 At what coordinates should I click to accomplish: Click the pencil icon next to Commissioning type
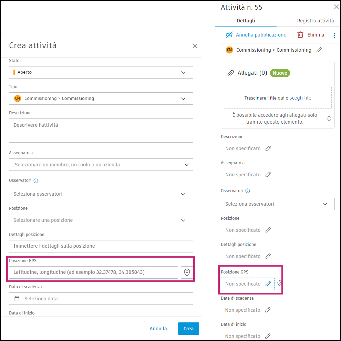coord(319,50)
